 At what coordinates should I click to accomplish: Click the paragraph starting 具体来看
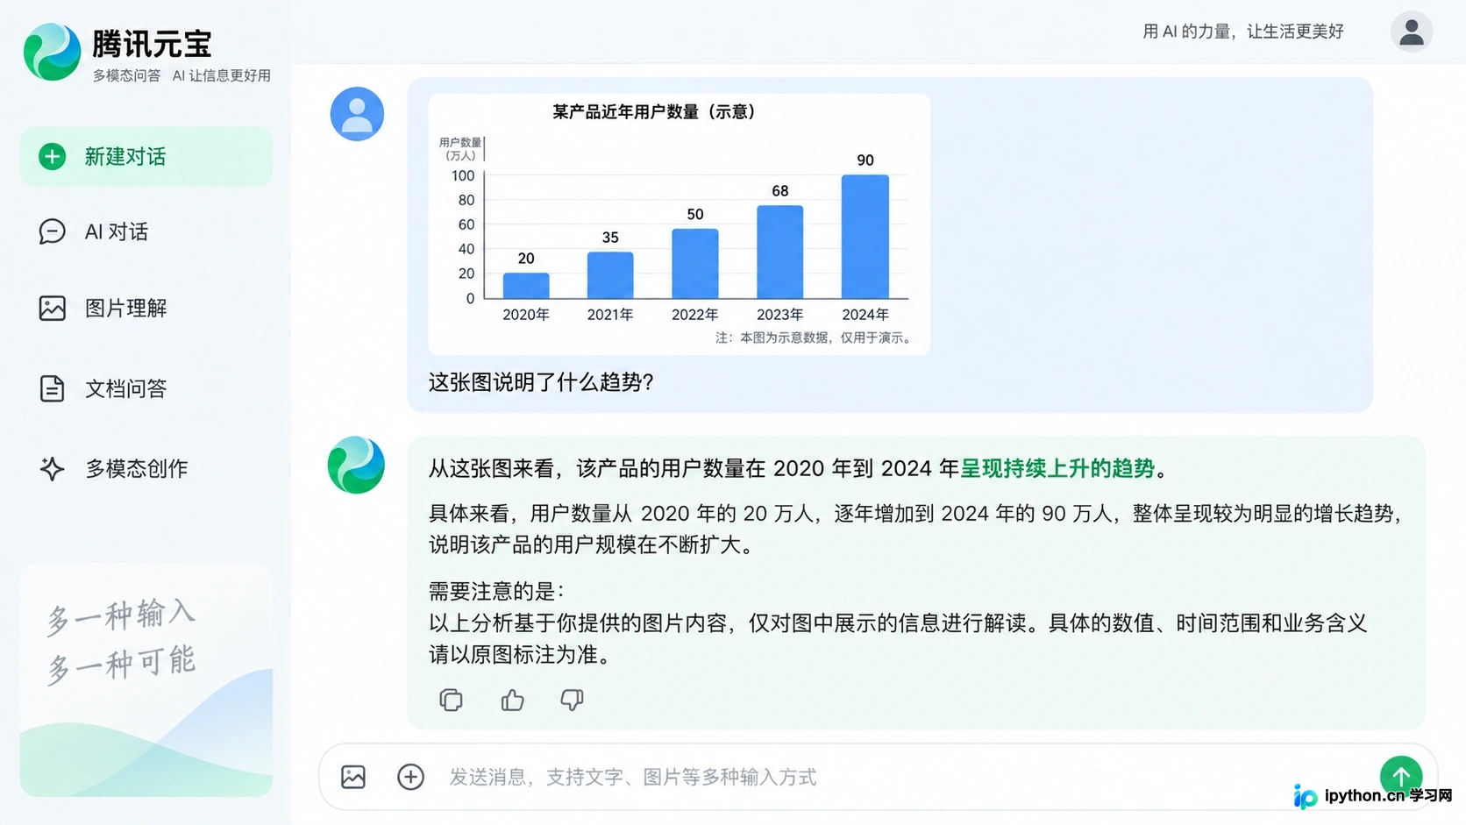point(915,529)
